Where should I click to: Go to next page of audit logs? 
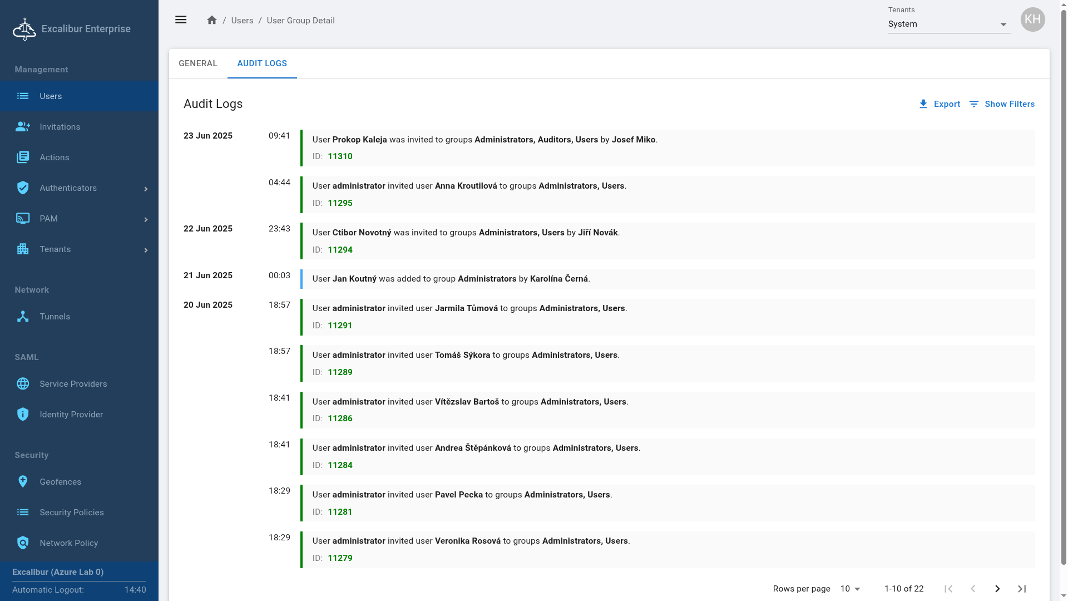[x=997, y=589]
